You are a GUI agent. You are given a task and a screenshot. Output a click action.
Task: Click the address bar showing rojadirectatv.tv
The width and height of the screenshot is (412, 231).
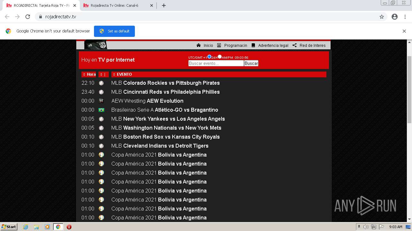(206, 17)
